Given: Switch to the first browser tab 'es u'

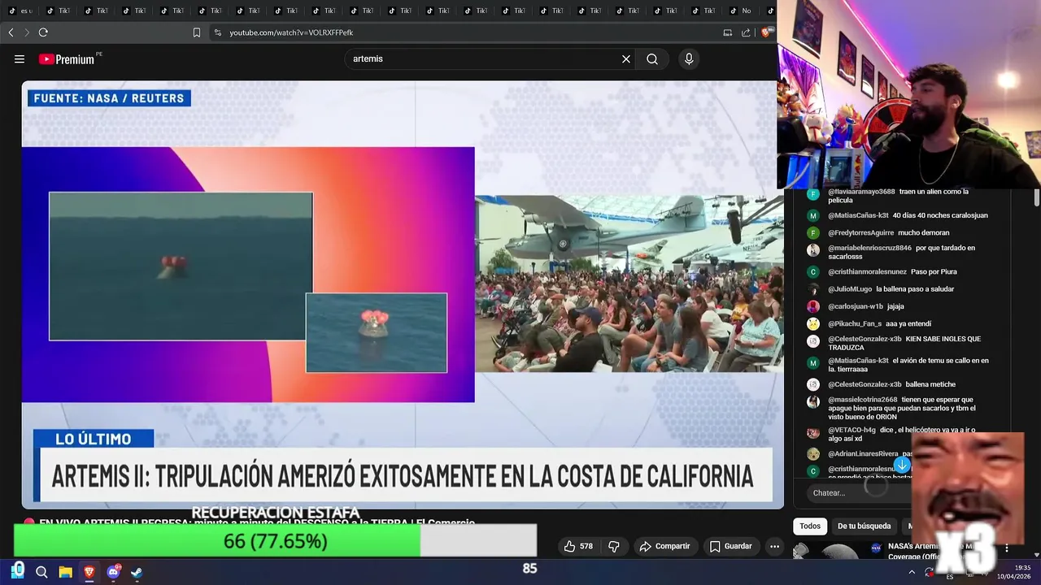Looking at the screenshot, I should 20,11.
